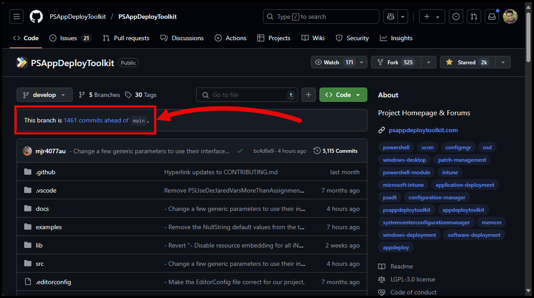Open the green Code dropdown button
Viewport: 534px width, 298px height.
(343, 95)
